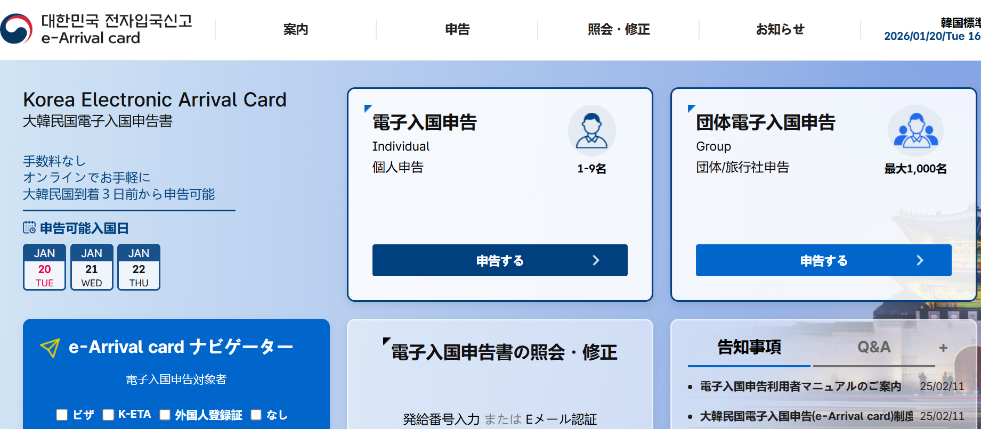The height and width of the screenshot is (429, 981).
Task: Select the なし checkbox
Action: pyautogui.click(x=256, y=415)
